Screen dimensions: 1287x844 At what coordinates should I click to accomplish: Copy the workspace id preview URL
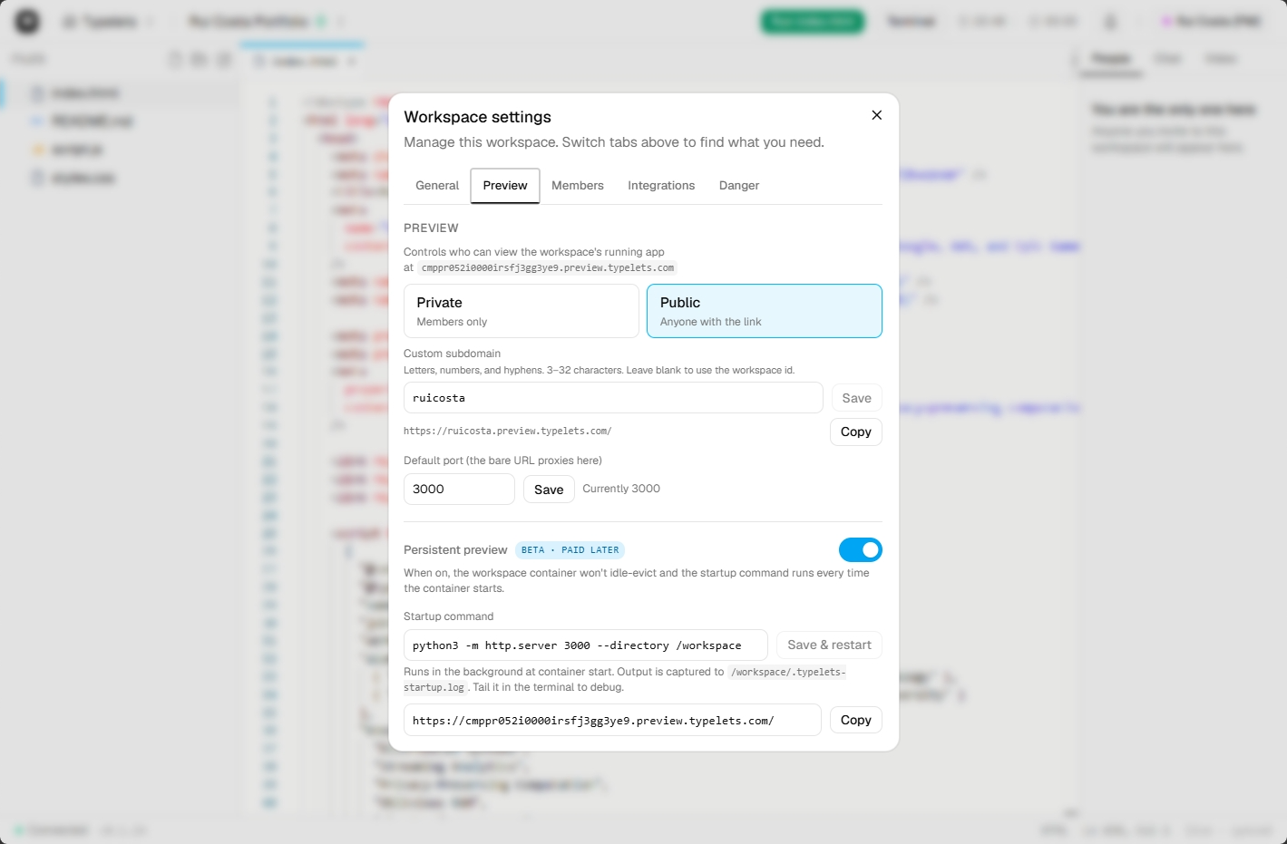[x=856, y=720]
